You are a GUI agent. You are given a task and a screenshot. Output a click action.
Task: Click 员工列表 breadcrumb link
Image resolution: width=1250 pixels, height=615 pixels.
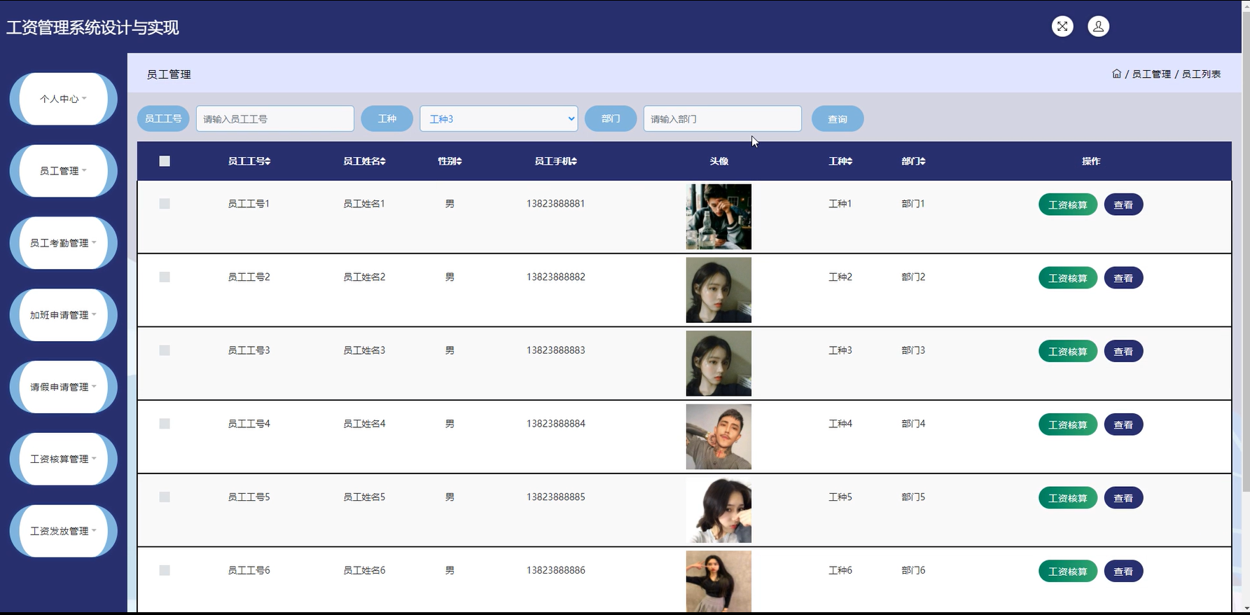click(1201, 74)
